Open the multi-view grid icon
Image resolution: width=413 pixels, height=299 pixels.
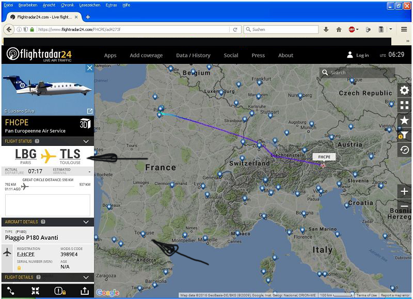(404, 105)
